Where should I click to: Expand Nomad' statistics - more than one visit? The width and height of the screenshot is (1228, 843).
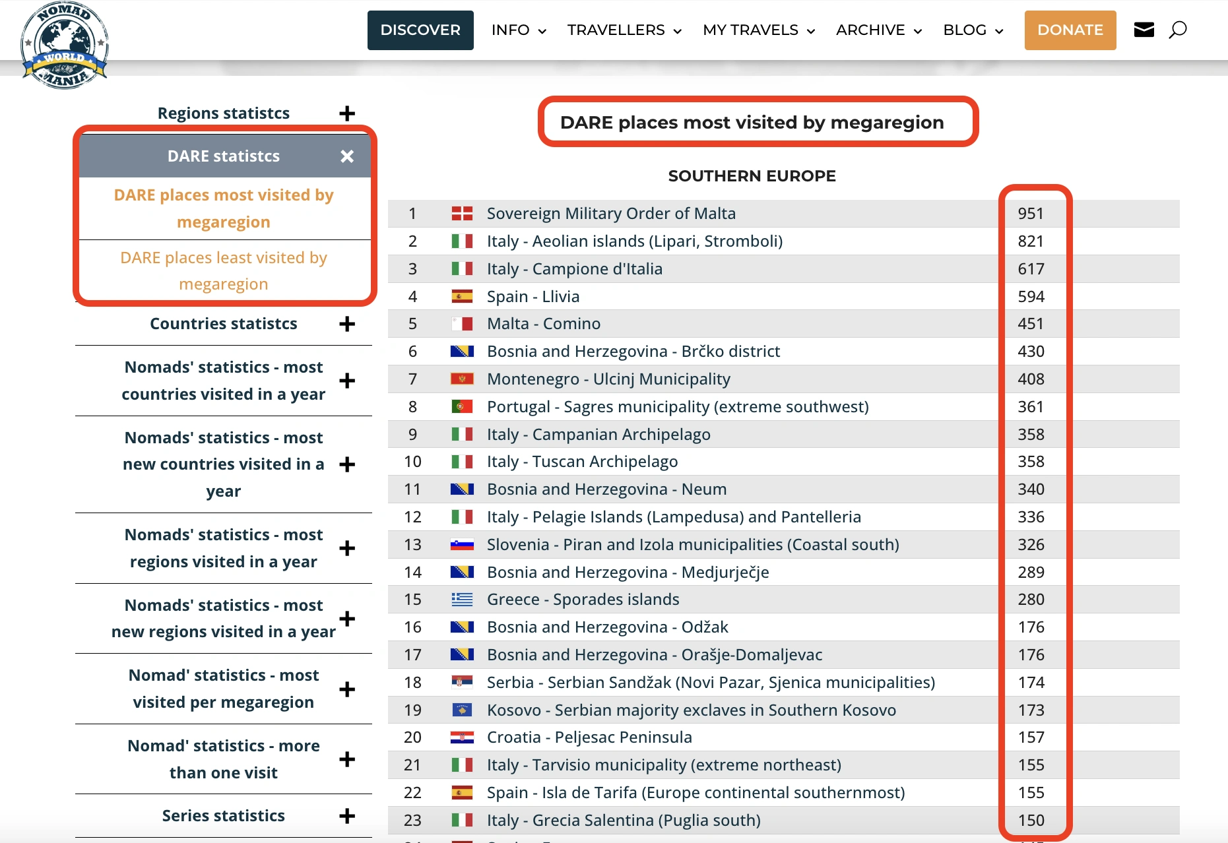pyautogui.click(x=347, y=759)
